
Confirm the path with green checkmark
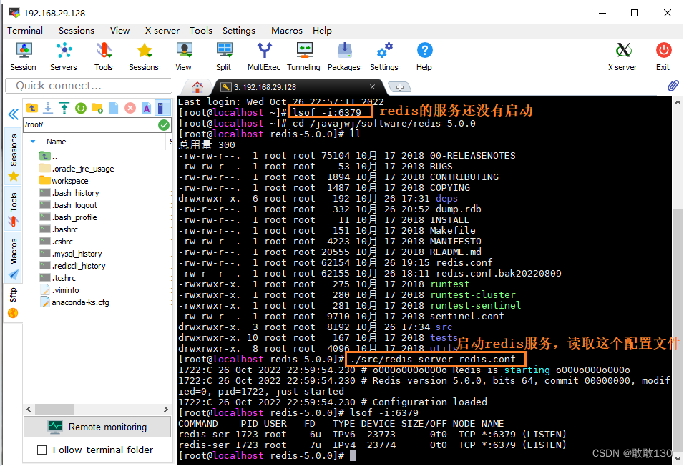pos(164,125)
